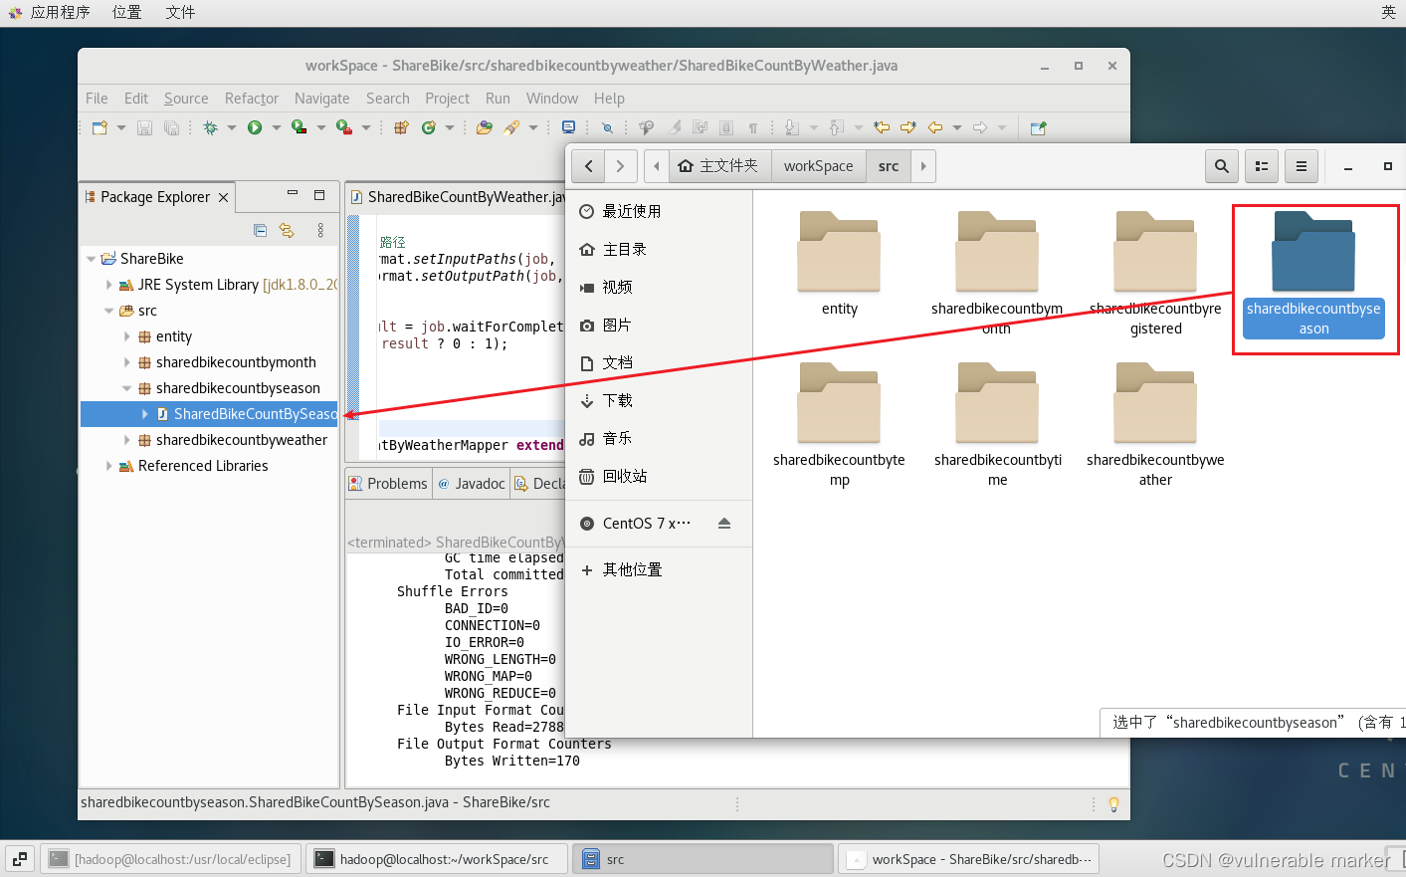Collapse the src folder node

click(109, 311)
